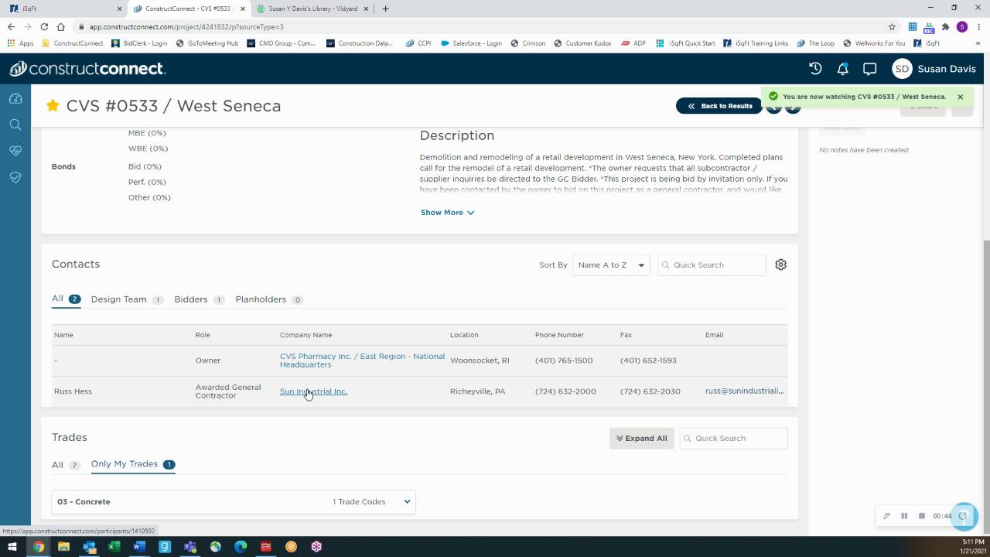Click the Russ Hess name cell

click(73, 391)
